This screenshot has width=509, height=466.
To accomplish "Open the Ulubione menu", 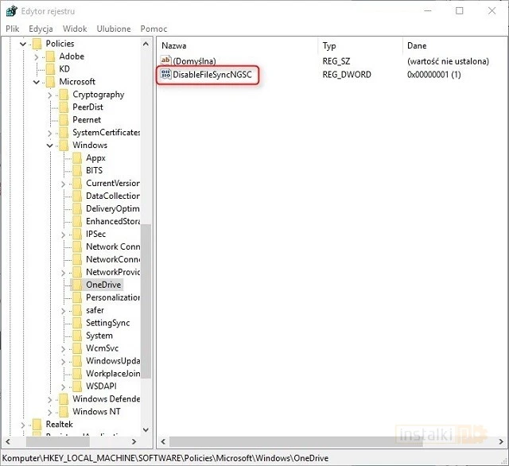I will pos(114,29).
